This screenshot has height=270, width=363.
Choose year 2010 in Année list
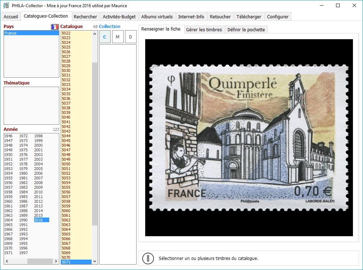pos(38,192)
